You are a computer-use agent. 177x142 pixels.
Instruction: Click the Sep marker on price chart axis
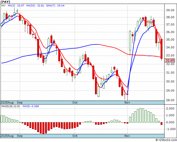[x=20, y=102]
